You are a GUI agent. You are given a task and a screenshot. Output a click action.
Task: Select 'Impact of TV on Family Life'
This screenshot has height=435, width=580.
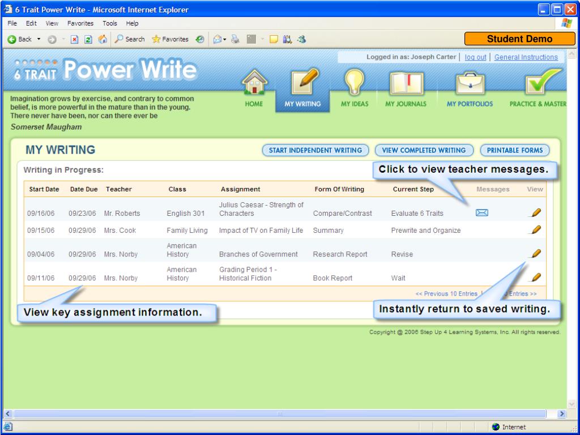(261, 230)
